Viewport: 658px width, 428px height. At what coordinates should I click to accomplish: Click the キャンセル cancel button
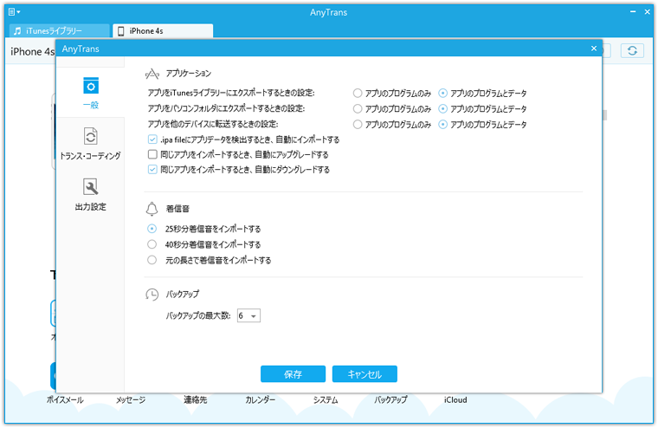364,373
